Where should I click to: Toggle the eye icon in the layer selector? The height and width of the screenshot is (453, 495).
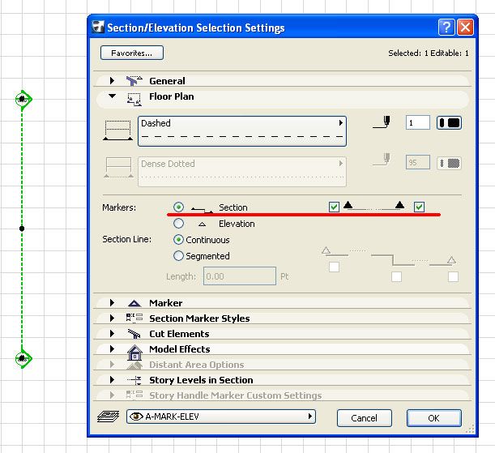pos(136,417)
